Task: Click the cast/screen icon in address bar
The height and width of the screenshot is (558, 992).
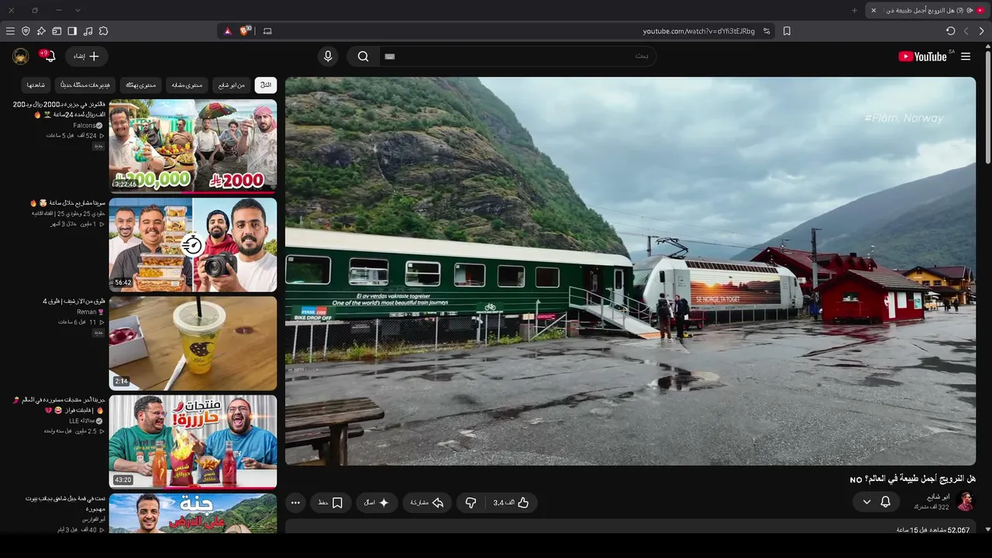Action: pos(267,31)
